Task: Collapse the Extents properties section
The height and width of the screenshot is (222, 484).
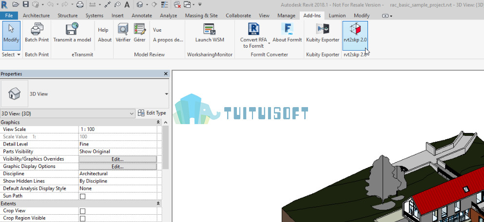Action: pyautogui.click(x=158, y=204)
